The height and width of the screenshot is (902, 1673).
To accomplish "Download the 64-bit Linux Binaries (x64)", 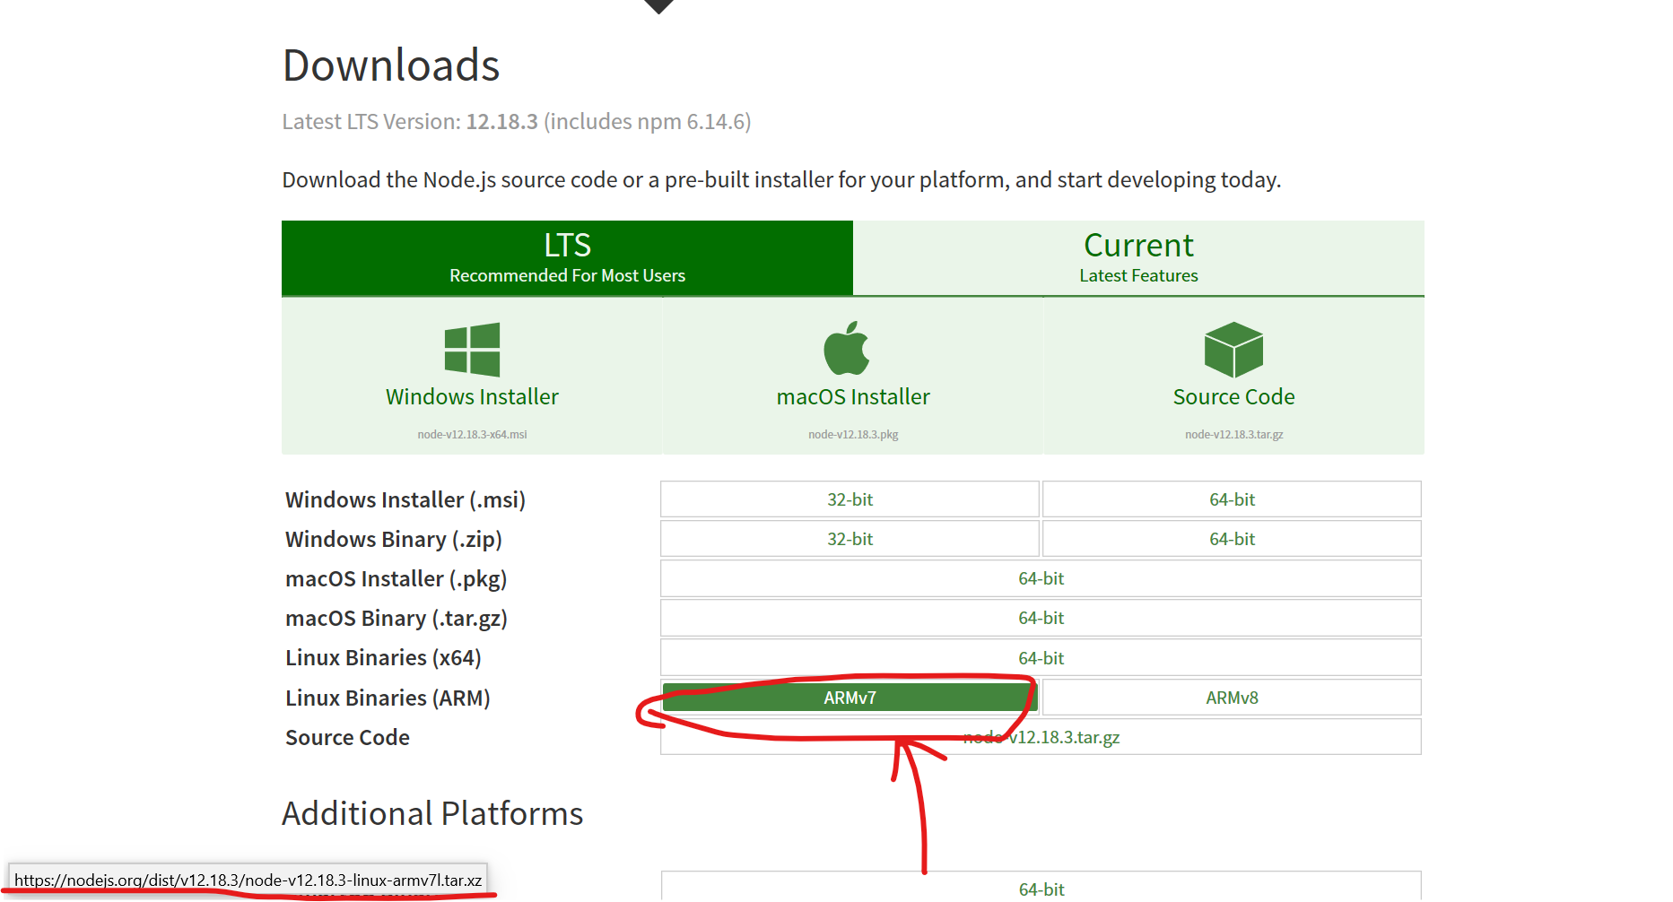I will [1041, 658].
